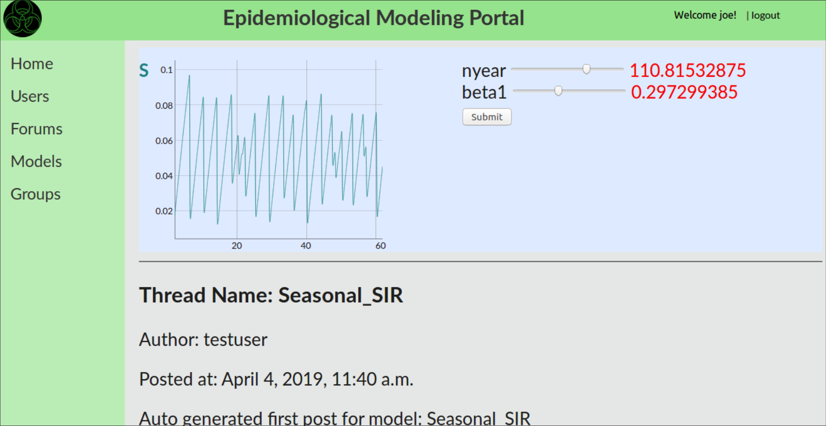The width and height of the screenshot is (826, 426).
Task: Click the nyear value 110.81532875
Action: (688, 70)
